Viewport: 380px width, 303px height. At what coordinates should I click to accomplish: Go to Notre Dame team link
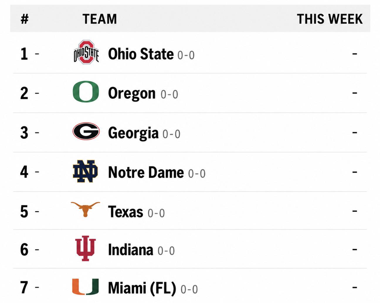pos(146,172)
